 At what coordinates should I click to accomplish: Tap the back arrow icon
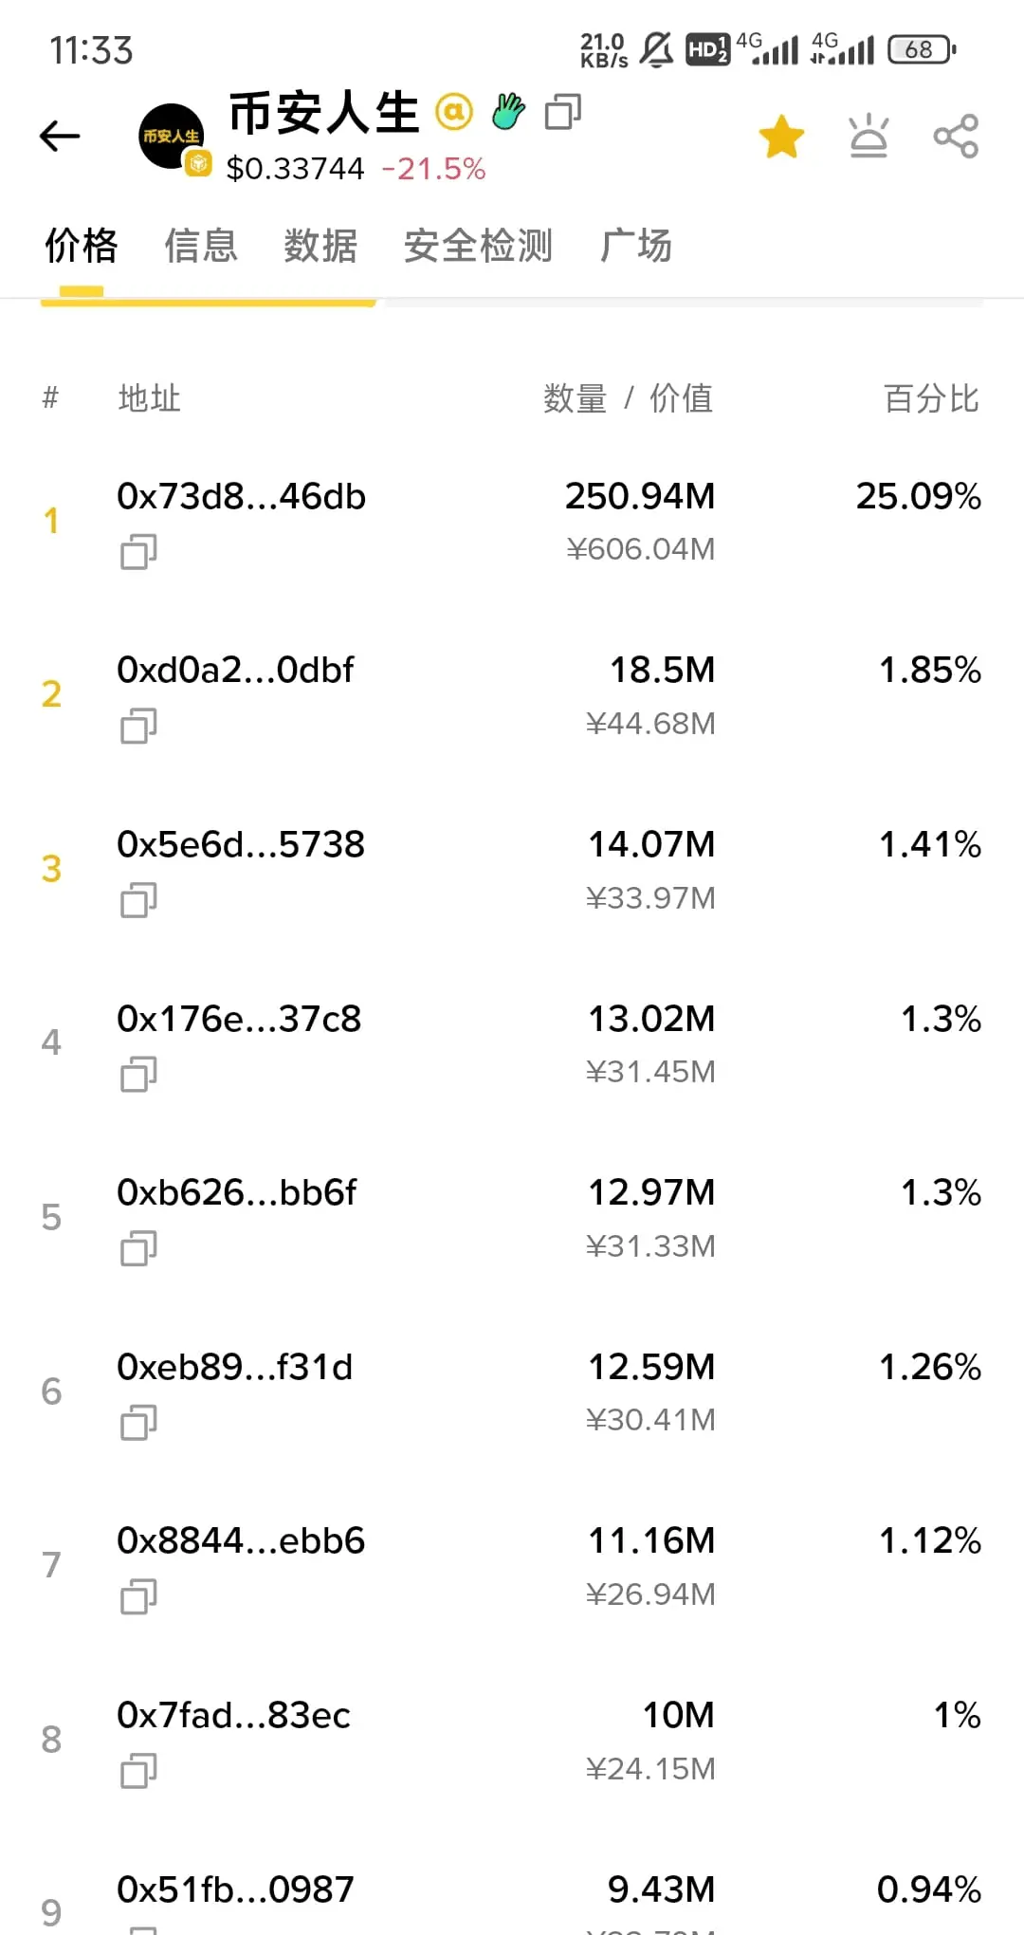(60, 137)
